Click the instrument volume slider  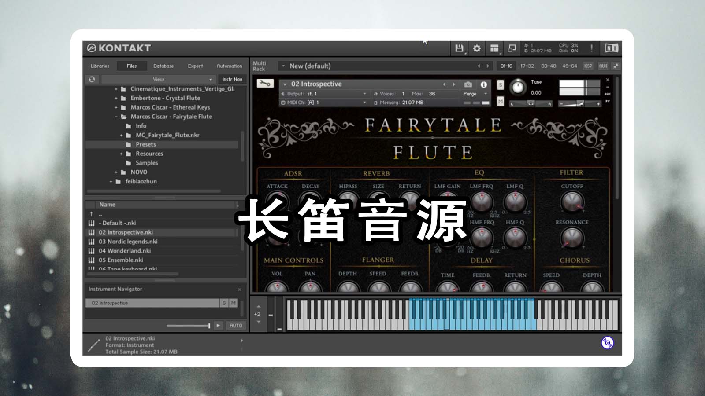tap(579, 104)
